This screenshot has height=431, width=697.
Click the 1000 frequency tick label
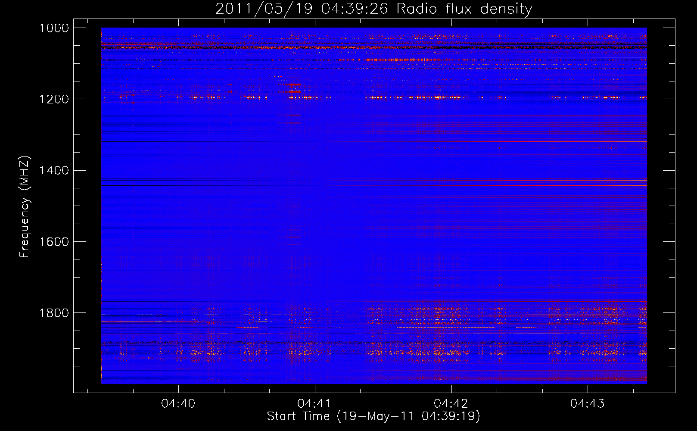54,28
